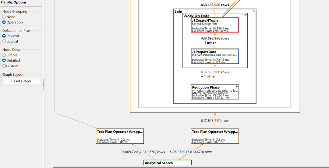Collapse the Join group triangle
329x168 pixels.
coord(254,11)
